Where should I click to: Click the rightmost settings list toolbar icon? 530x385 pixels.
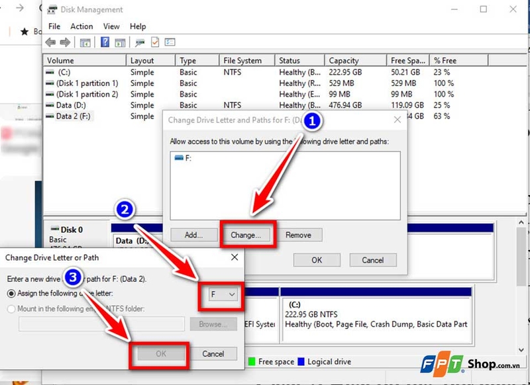click(170, 42)
